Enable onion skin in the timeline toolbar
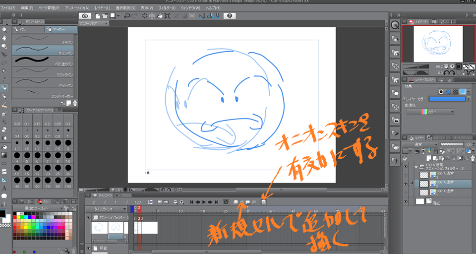This screenshot has height=254, width=476. (x=263, y=202)
